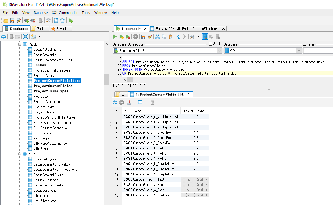Viewport: 333px width, 205px height.
Task: Click the Open File folder icon
Action: tap(6, 20)
